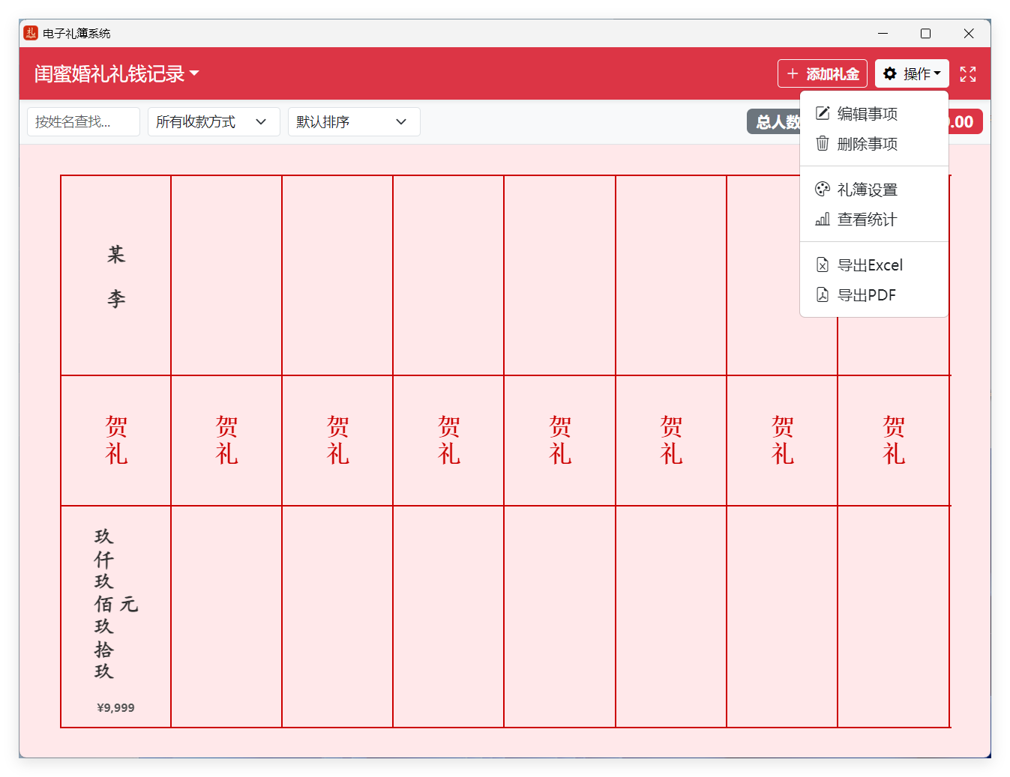Click the trash icon beside 删除事项
Viewport: 1010px width, 777px height.
point(823,143)
